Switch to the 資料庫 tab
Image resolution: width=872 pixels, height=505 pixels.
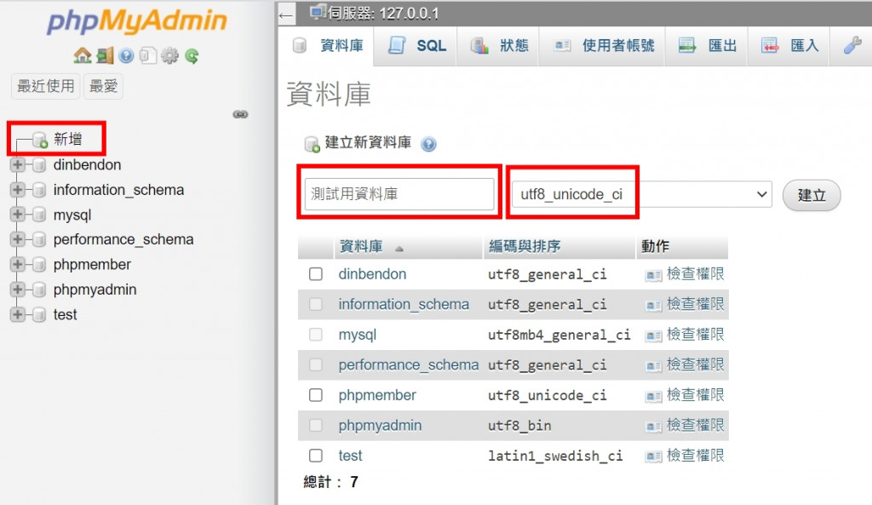pyautogui.click(x=328, y=46)
